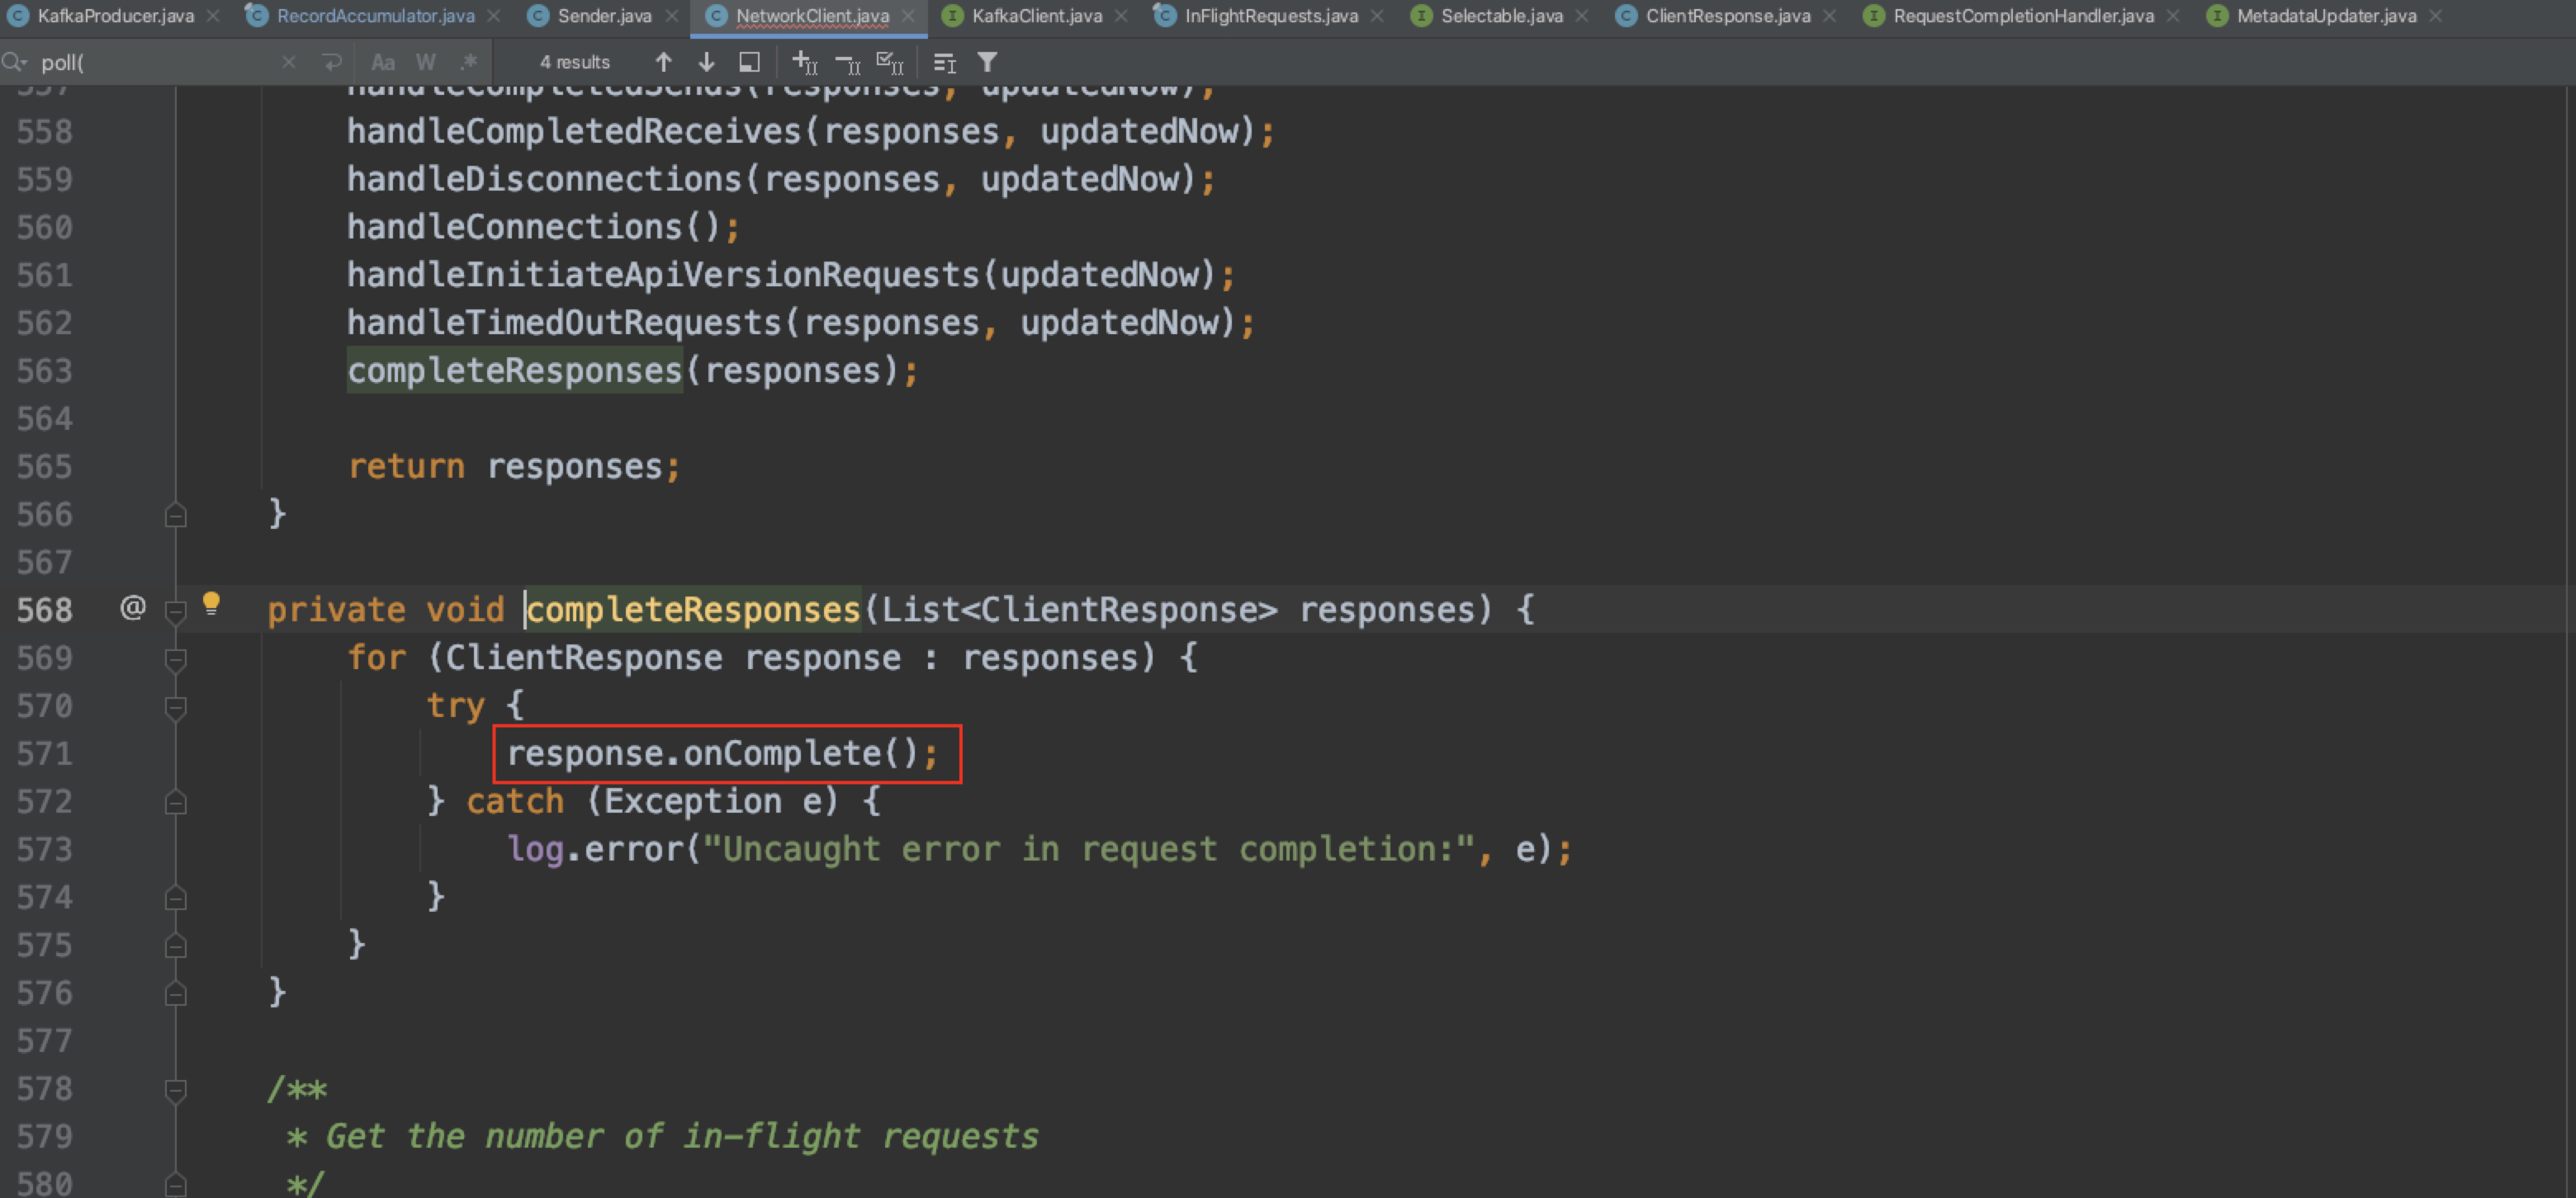Toggle Words (W) search option

click(426, 62)
